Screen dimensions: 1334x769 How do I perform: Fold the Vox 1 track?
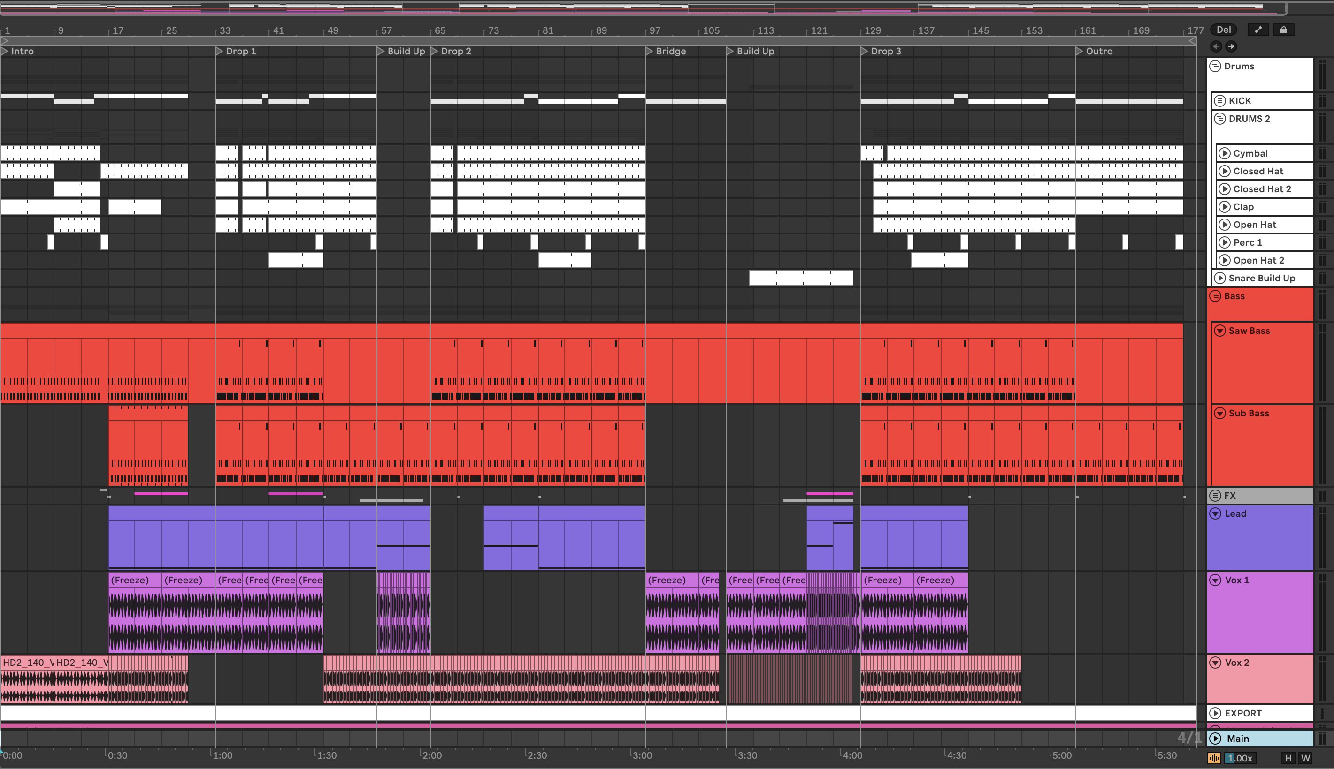1216,580
